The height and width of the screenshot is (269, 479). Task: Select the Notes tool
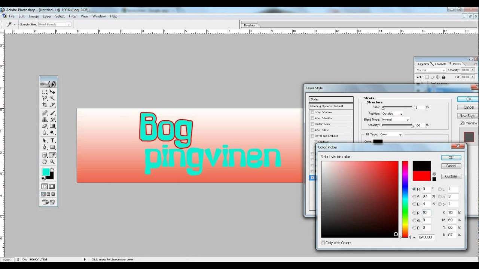click(45, 155)
